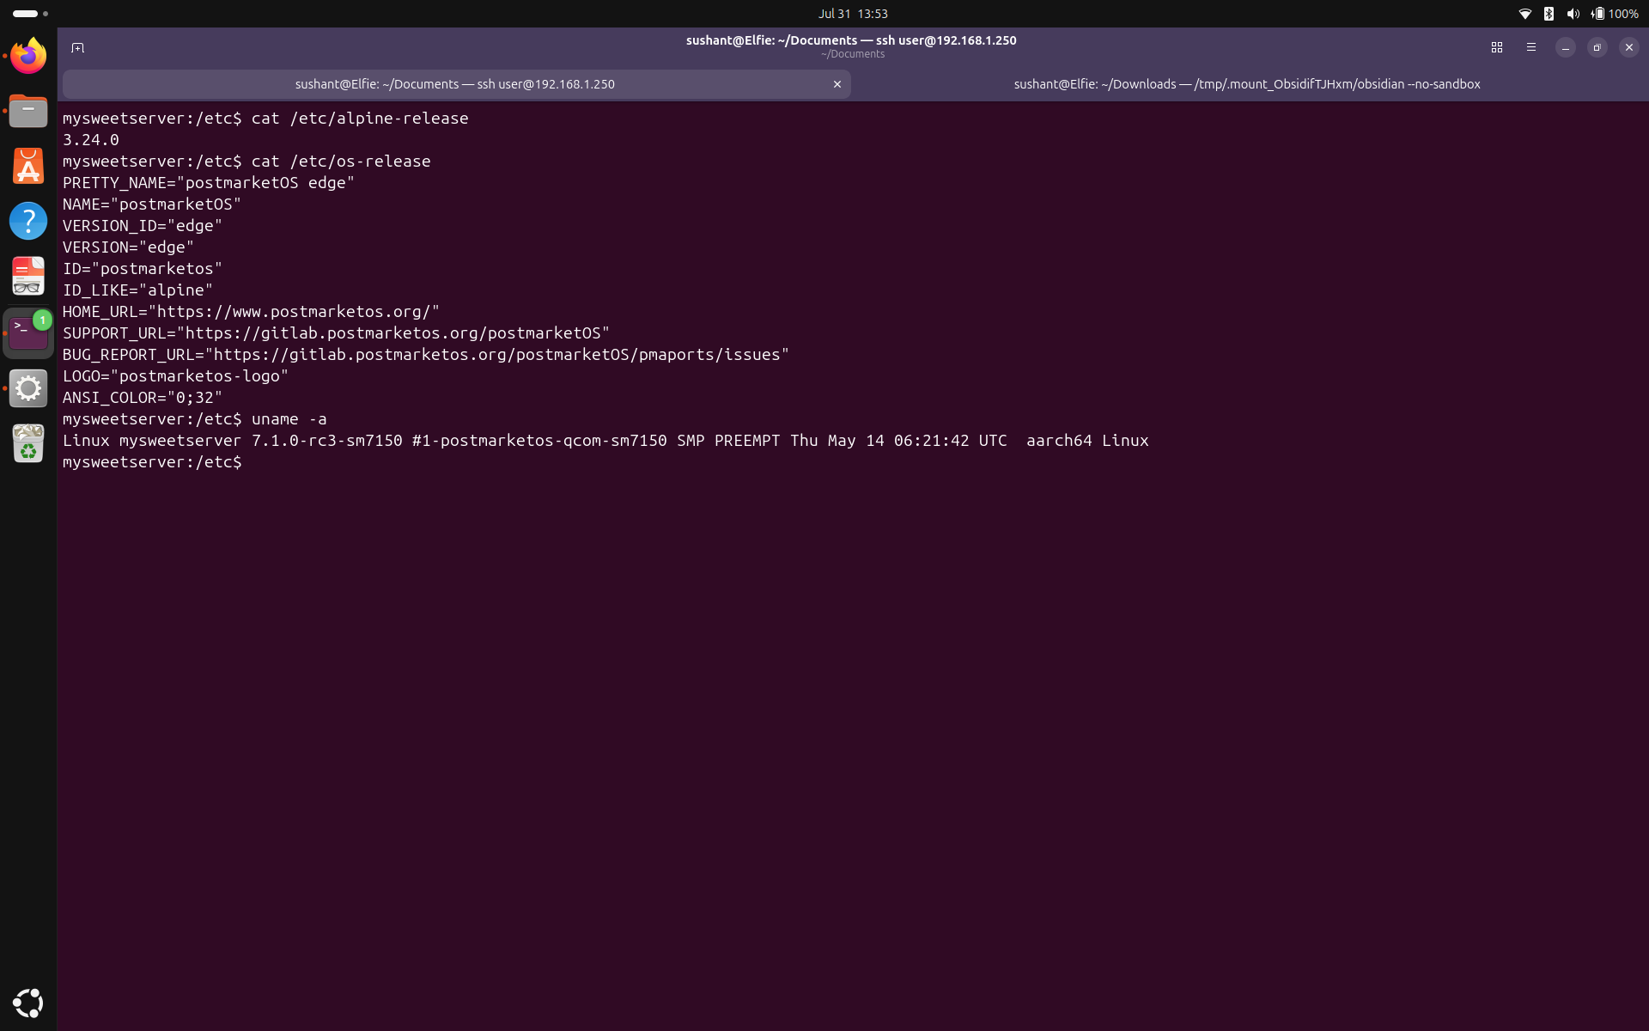This screenshot has width=1649, height=1031.
Task: Open the terminal hamburger menu
Action: tap(1531, 48)
